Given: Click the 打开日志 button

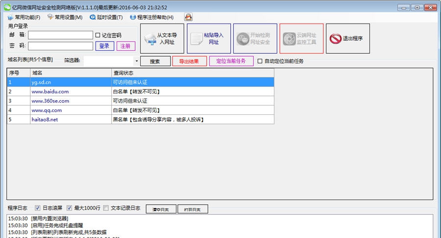Looking at the screenshot, I should point(193,209).
